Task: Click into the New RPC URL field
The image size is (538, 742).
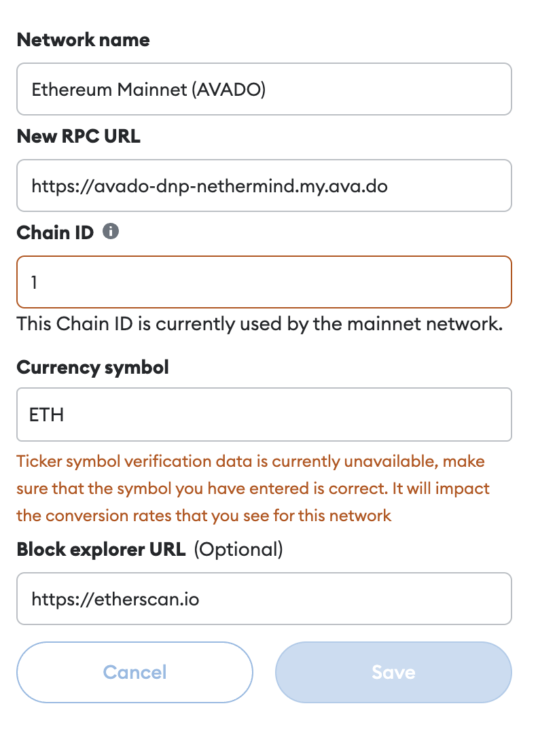Action: pyautogui.click(x=264, y=185)
